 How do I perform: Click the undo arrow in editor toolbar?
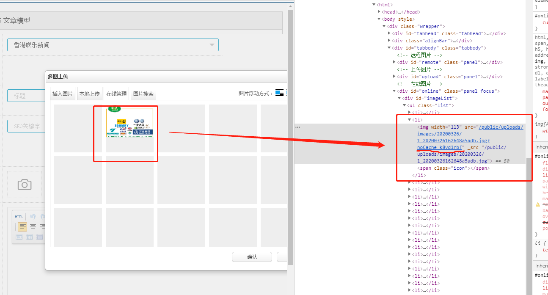[x=33, y=216]
